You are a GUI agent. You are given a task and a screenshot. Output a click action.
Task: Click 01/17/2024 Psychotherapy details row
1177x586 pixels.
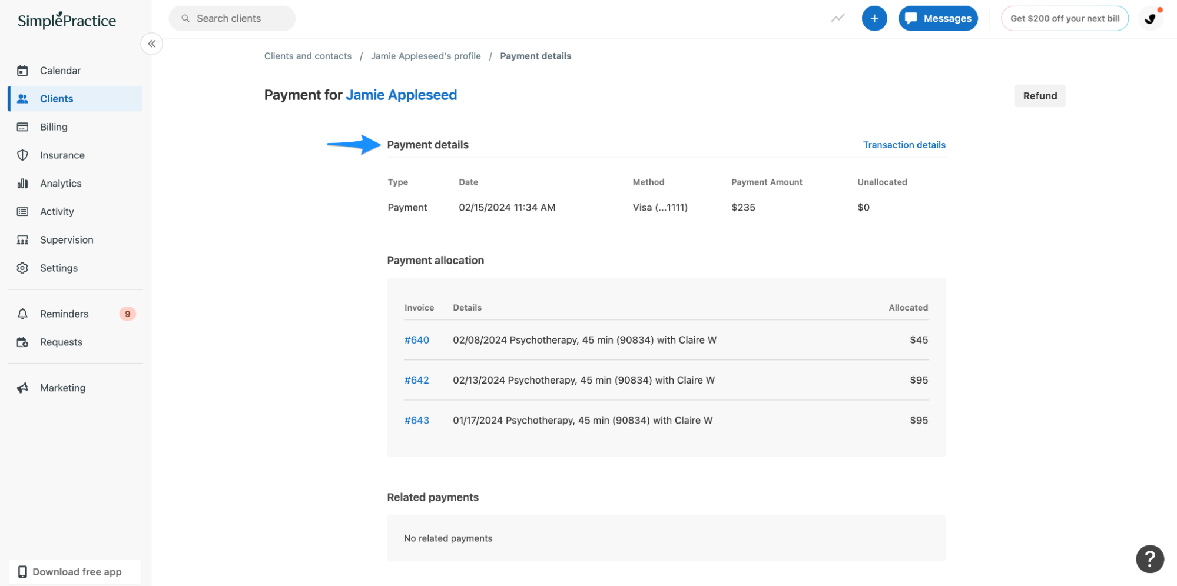point(583,421)
